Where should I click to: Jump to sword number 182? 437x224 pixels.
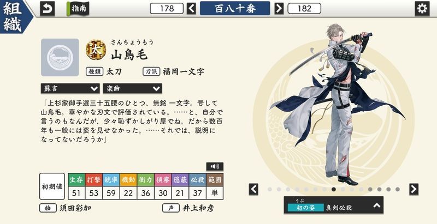click(x=304, y=8)
